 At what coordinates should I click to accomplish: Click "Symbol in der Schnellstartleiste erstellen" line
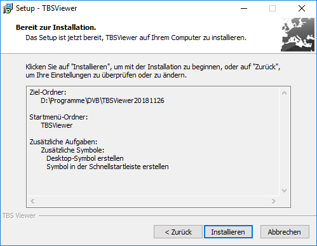click(107, 167)
